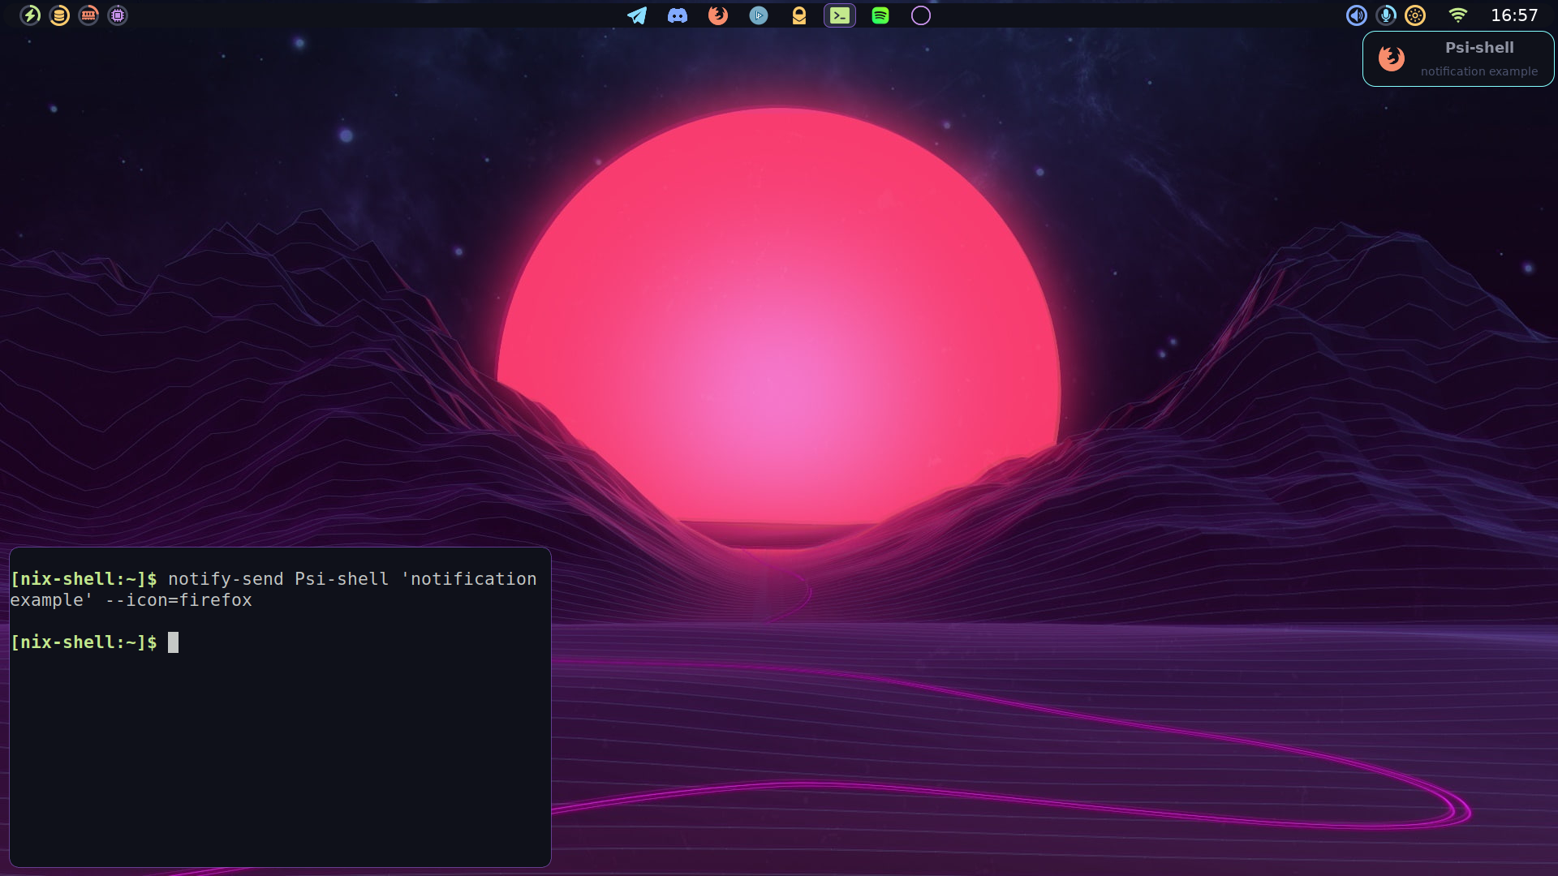Click the purple CPU usage indicator
Viewport: 1558px width, 876px height.
[118, 15]
